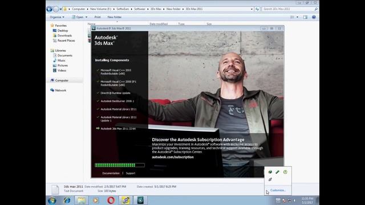Open the Organize dropdown menu
365x205 pixels.
[57, 17]
